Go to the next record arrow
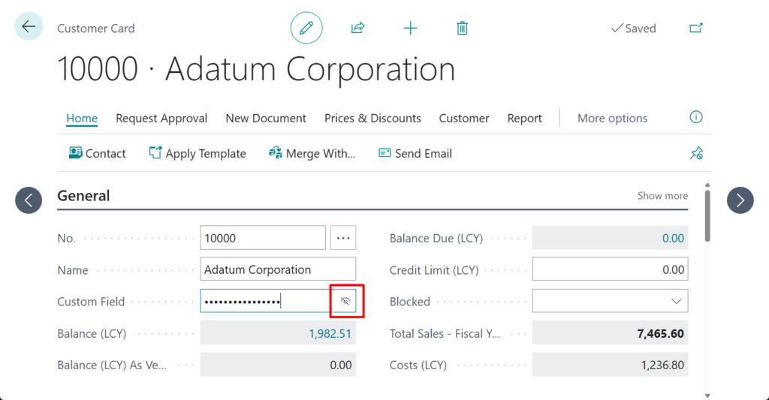Screen dimensions: 769x400 (740, 200)
